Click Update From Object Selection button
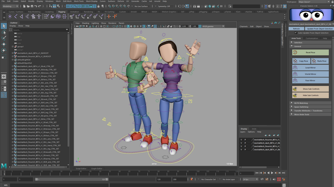This screenshot has height=187, width=334. point(319,29)
